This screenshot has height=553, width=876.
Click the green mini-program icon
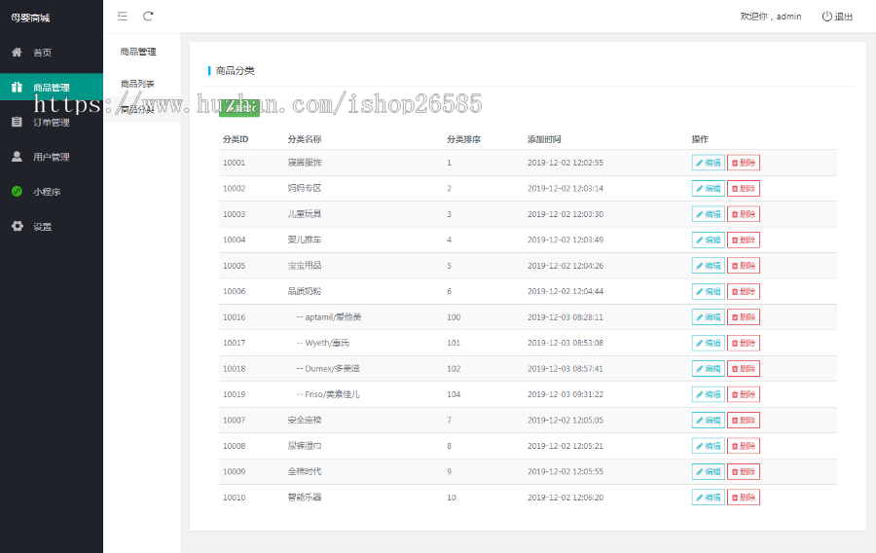coord(17,192)
